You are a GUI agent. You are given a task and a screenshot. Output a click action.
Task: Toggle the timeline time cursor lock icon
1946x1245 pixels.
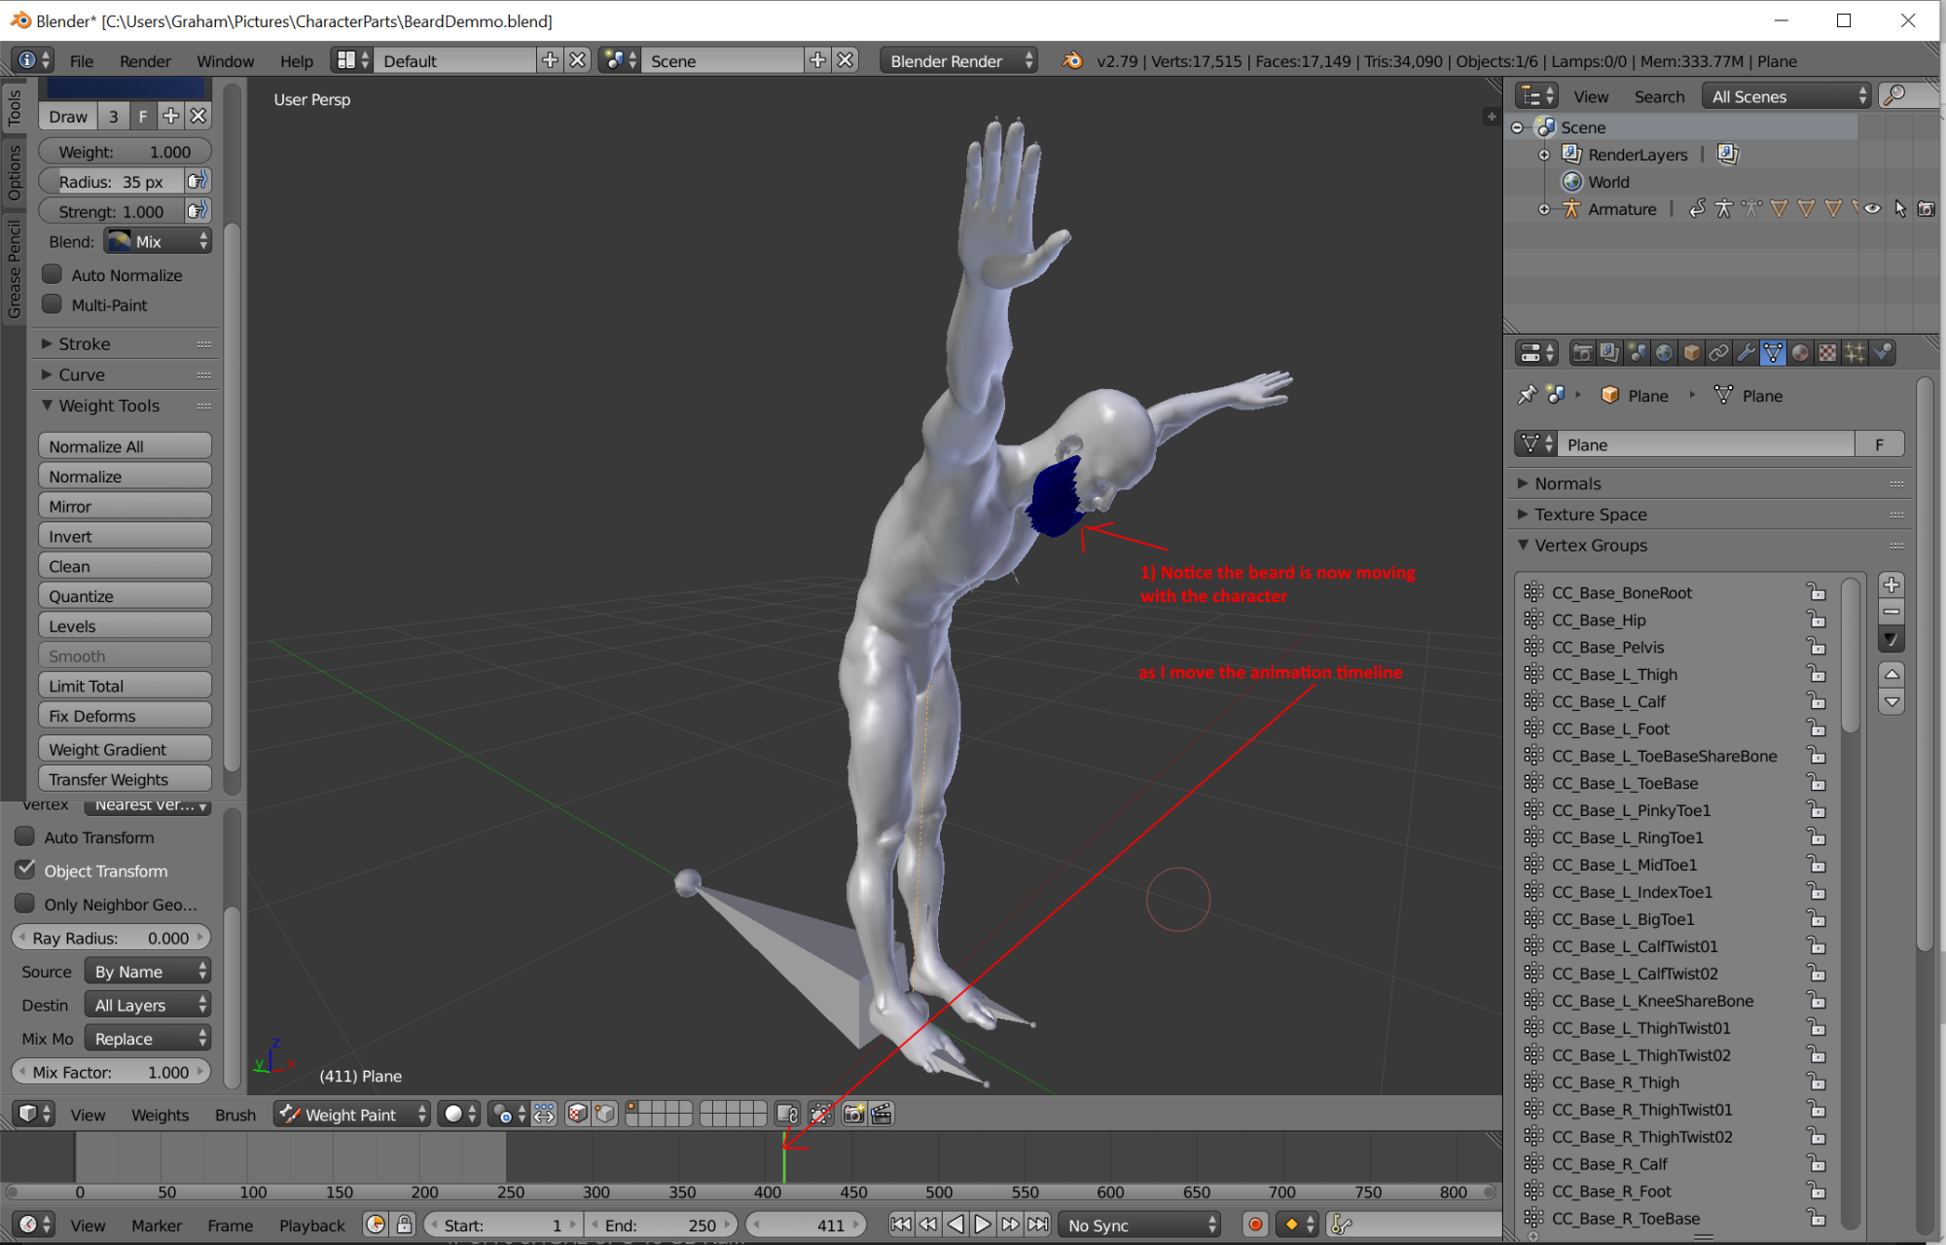[x=404, y=1225]
